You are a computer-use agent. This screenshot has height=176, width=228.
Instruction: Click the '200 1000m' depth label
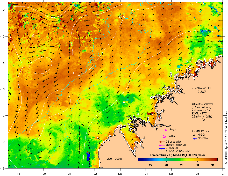pos(114,159)
